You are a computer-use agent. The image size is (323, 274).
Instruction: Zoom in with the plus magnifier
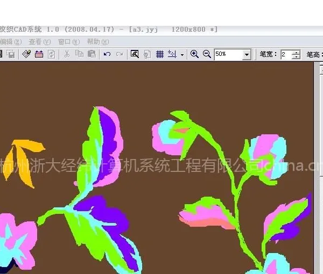click(x=194, y=54)
